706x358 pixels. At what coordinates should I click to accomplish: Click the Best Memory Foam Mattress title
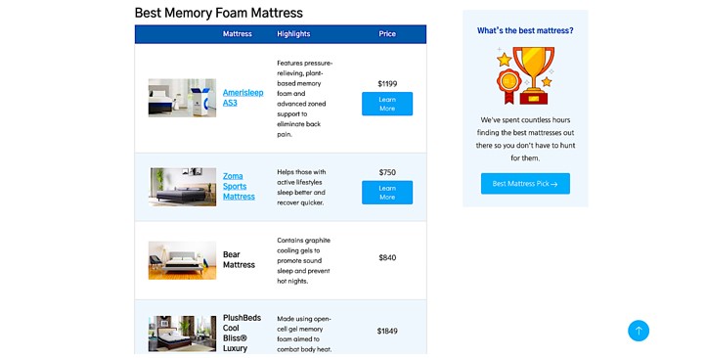coord(219,13)
